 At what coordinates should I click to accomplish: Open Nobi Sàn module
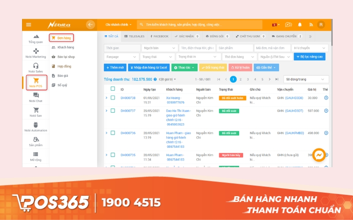tap(36, 112)
